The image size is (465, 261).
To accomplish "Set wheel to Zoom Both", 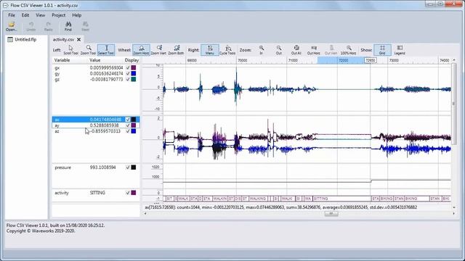I will pos(176,50).
